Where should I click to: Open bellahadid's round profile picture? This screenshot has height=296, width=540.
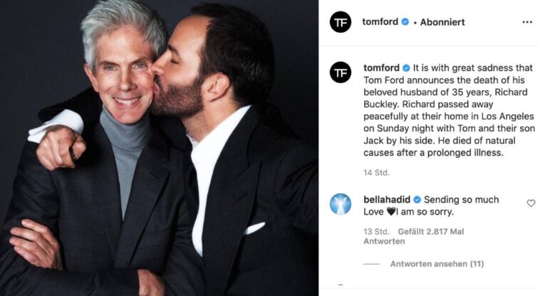(x=341, y=204)
